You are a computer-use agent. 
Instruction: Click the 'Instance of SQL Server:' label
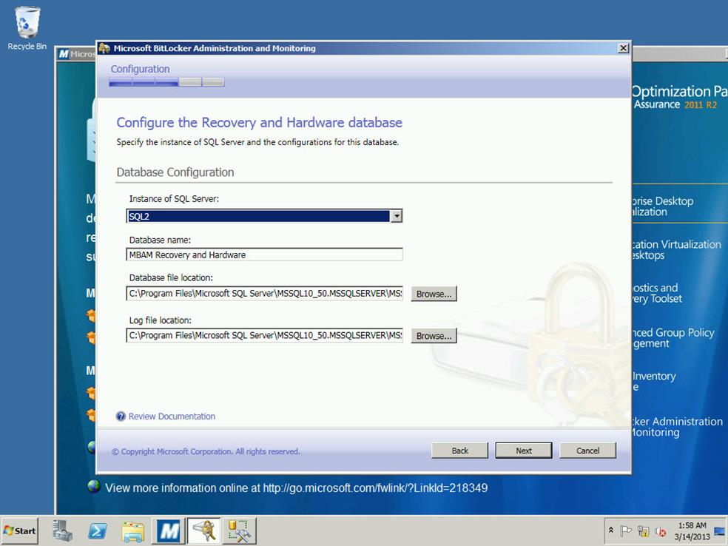click(x=174, y=199)
